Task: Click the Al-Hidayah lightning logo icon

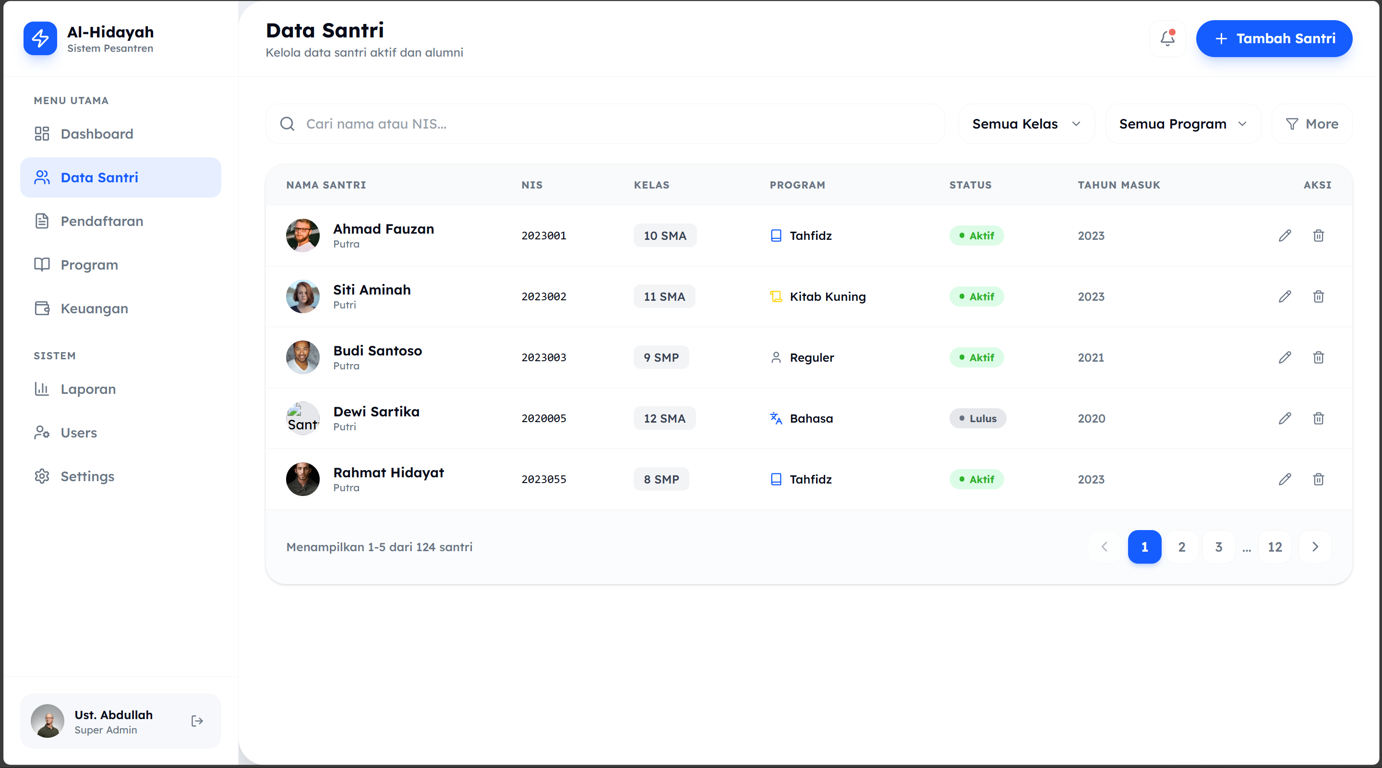Action: click(40, 38)
